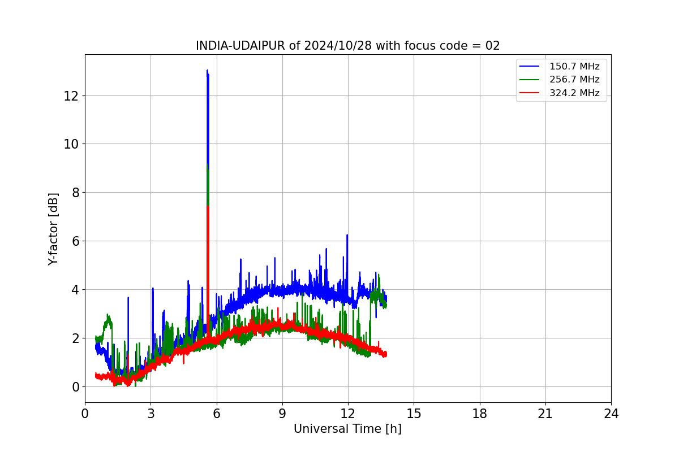Click the red line sample in legend
The height and width of the screenshot is (452, 679).
[530, 93]
